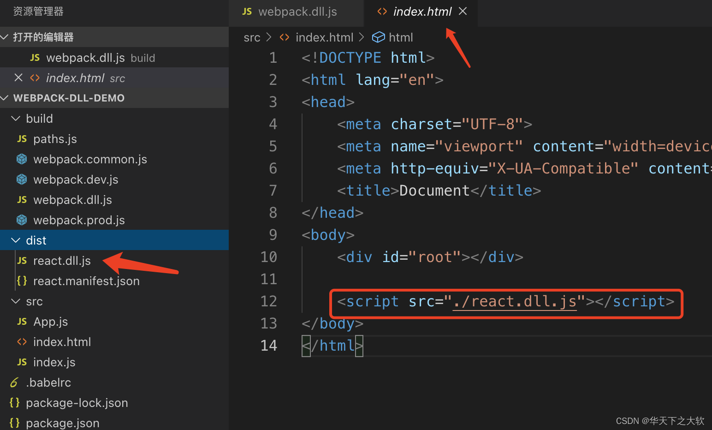Collapse the build folder
This screenshot has height=430, width=712.
pyautogui.click(x=16, y=119)
